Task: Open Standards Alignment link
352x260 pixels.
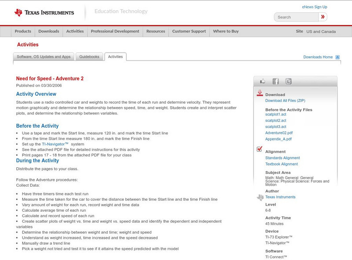Action: 282,158
